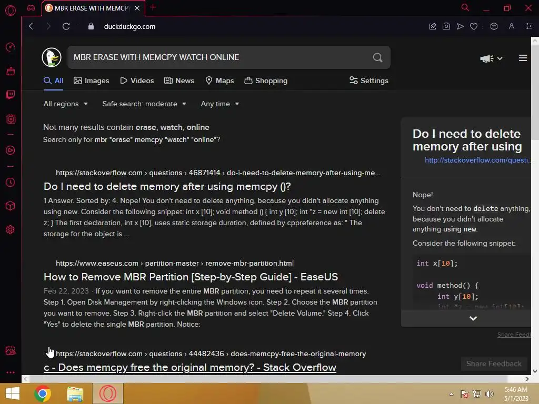
Task: Open the Player sidebar icon
Action: (11, 150)
